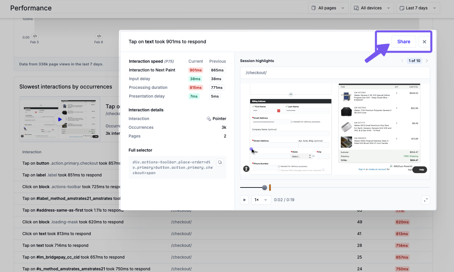This screenshot has height=272, width=454.
Task: Click the Sign in link in the replay
Action: pos(362,169)
